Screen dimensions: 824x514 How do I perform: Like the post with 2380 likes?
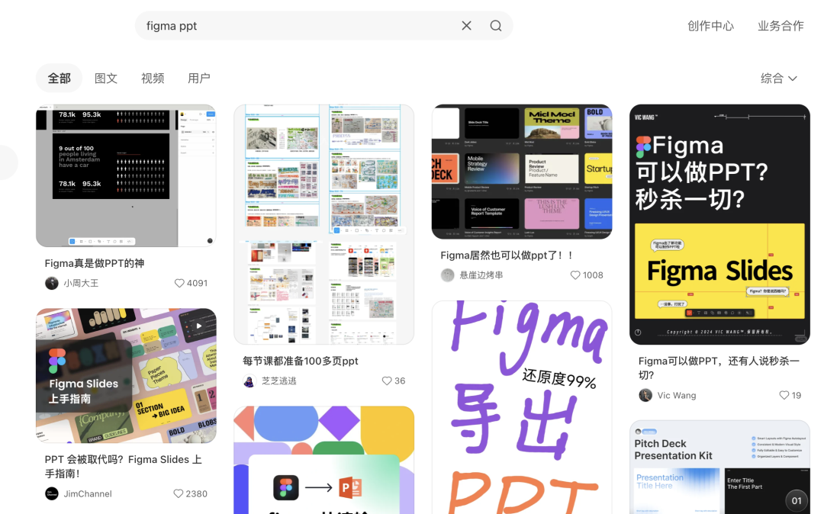point(178,493)
